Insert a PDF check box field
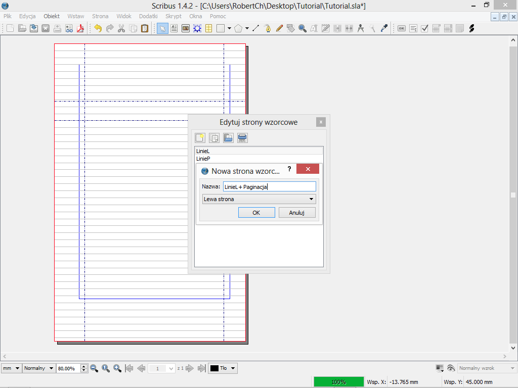Image resolution: width=518 pixels, height=388 pixels. tap(425, 28)
